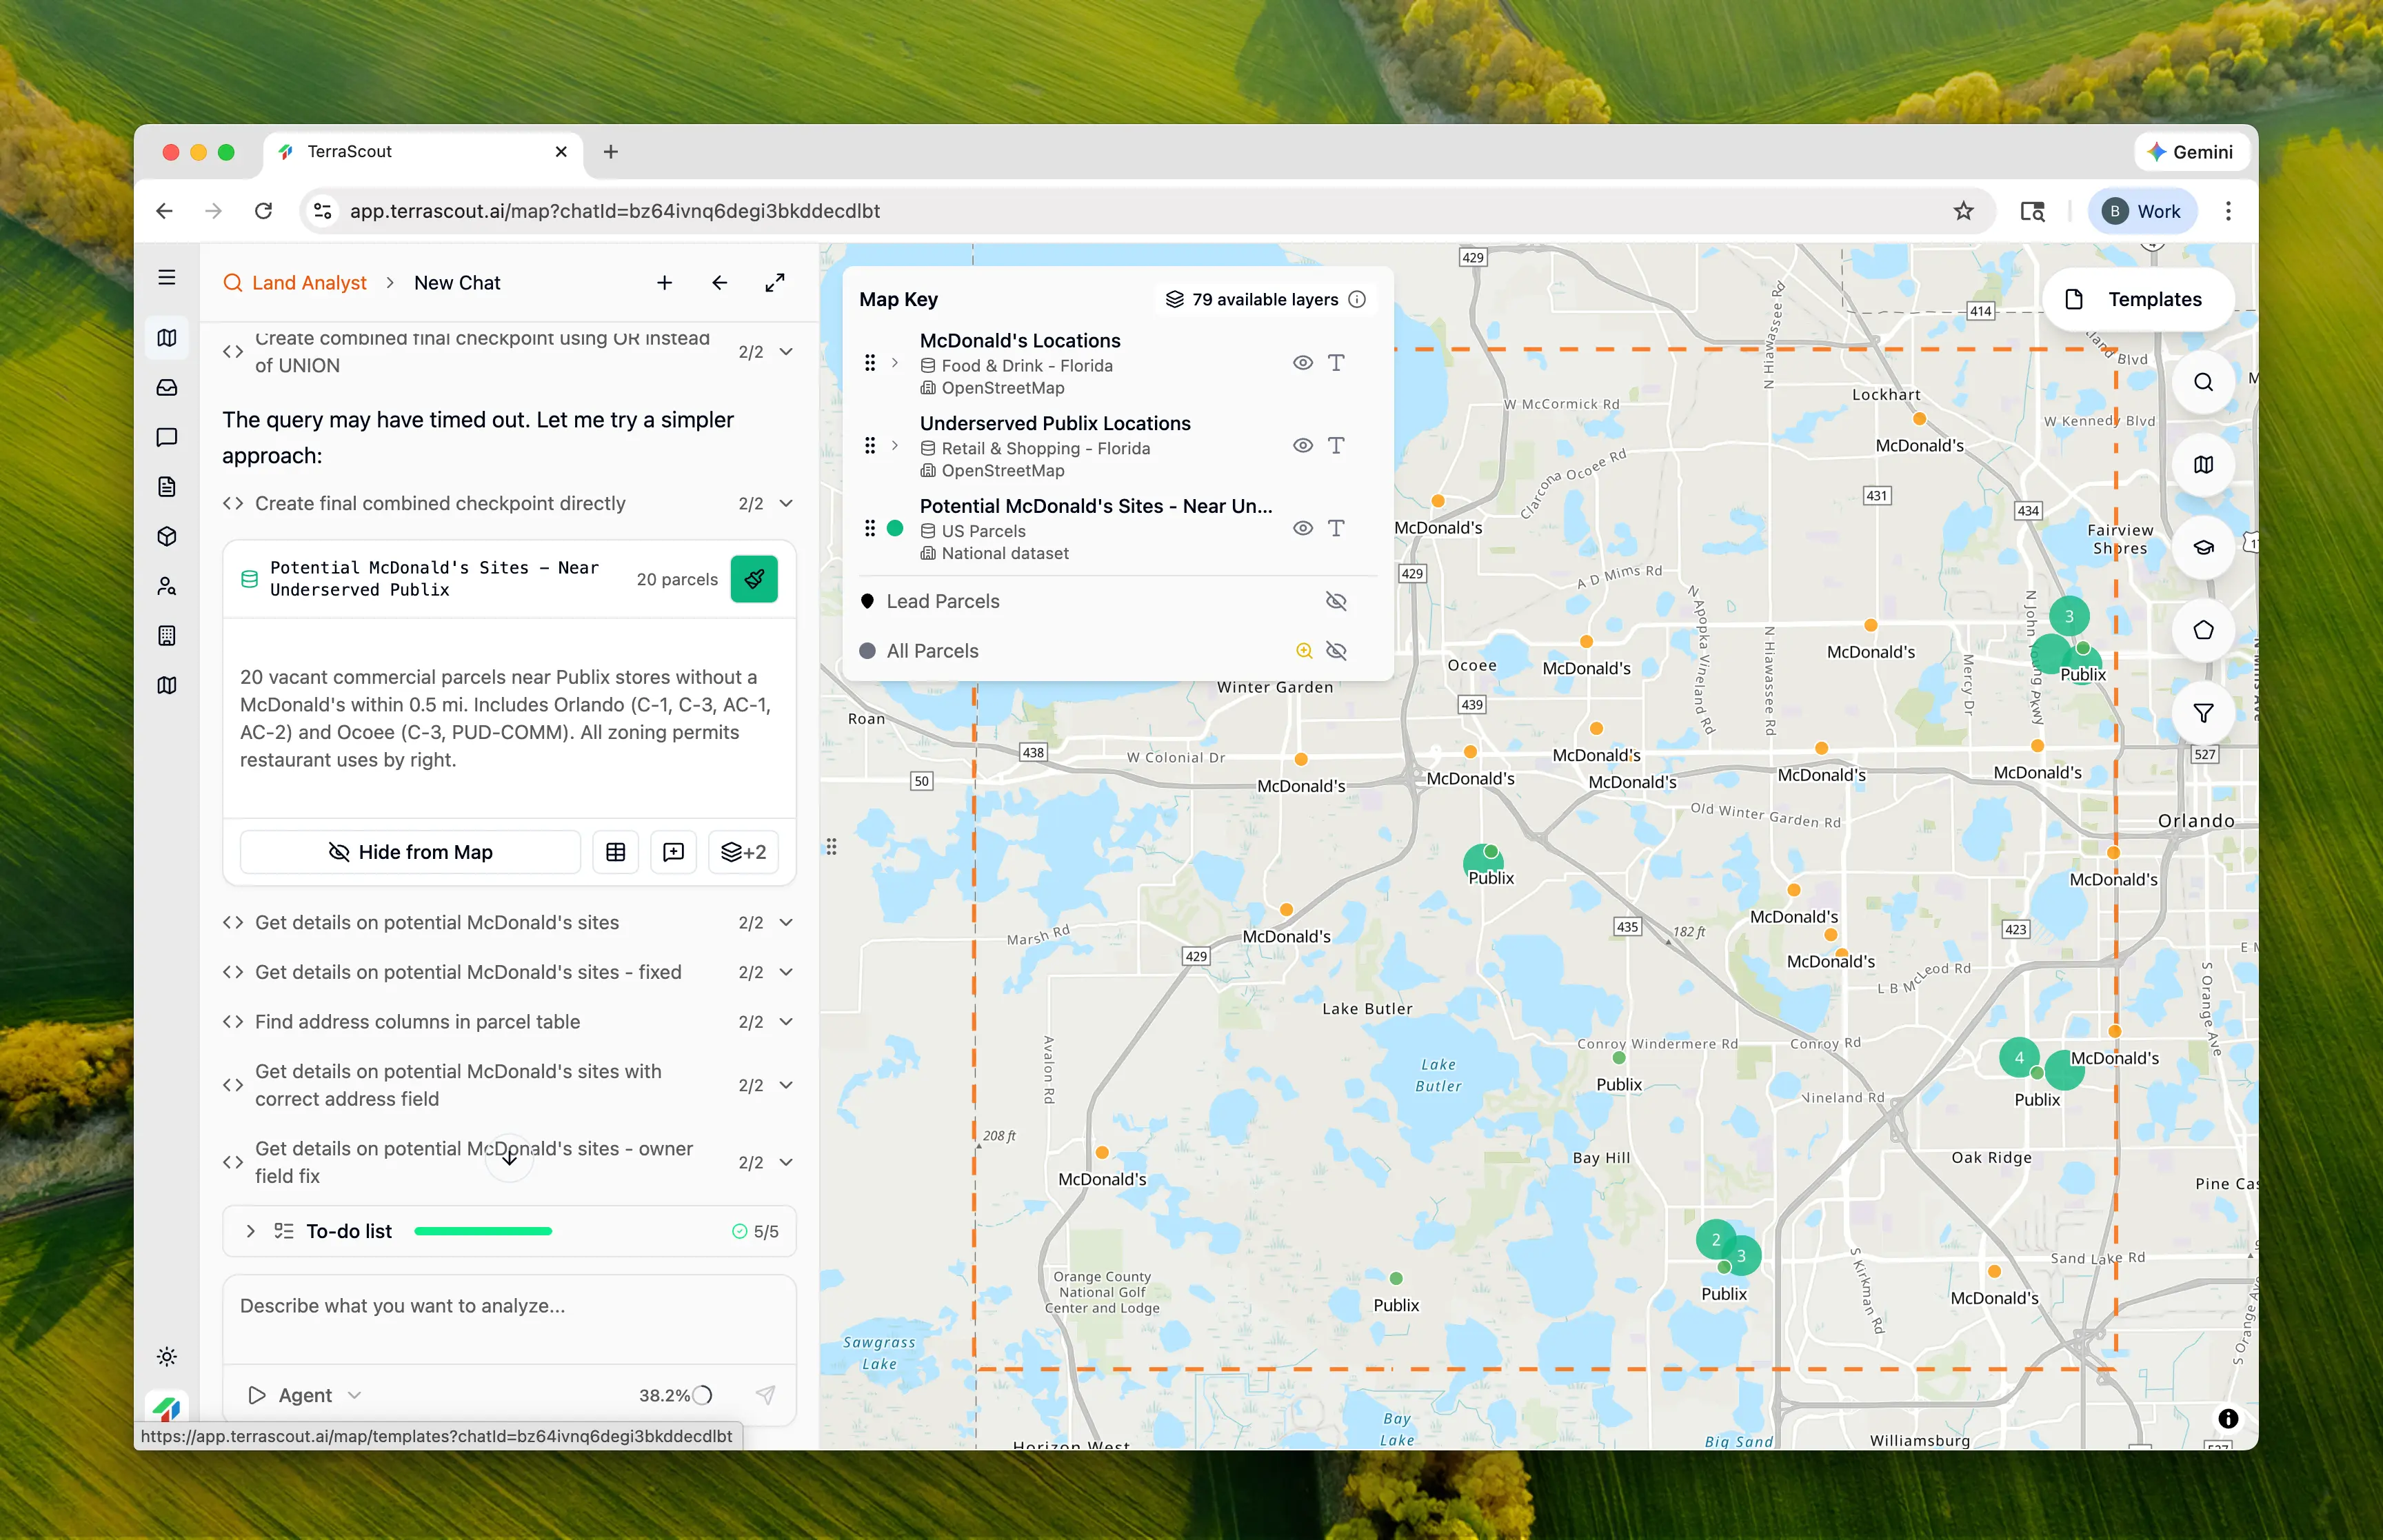The height and width of the screenshot is (1540, 2383).
Task: Click the map search magnifier button
Action: pos(2202,382)
